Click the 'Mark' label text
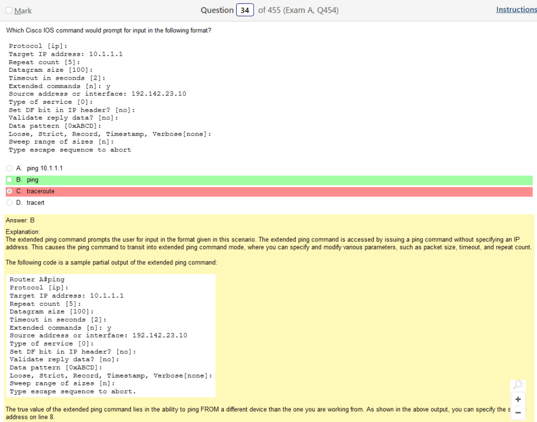The image size is (537, 422). pyautogui.click(x=23, y=10)
